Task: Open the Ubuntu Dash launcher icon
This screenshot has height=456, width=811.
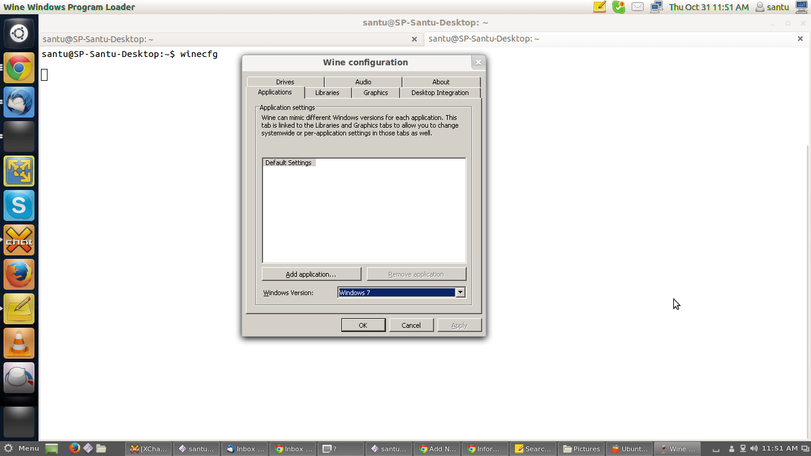Action: point(19,34)
